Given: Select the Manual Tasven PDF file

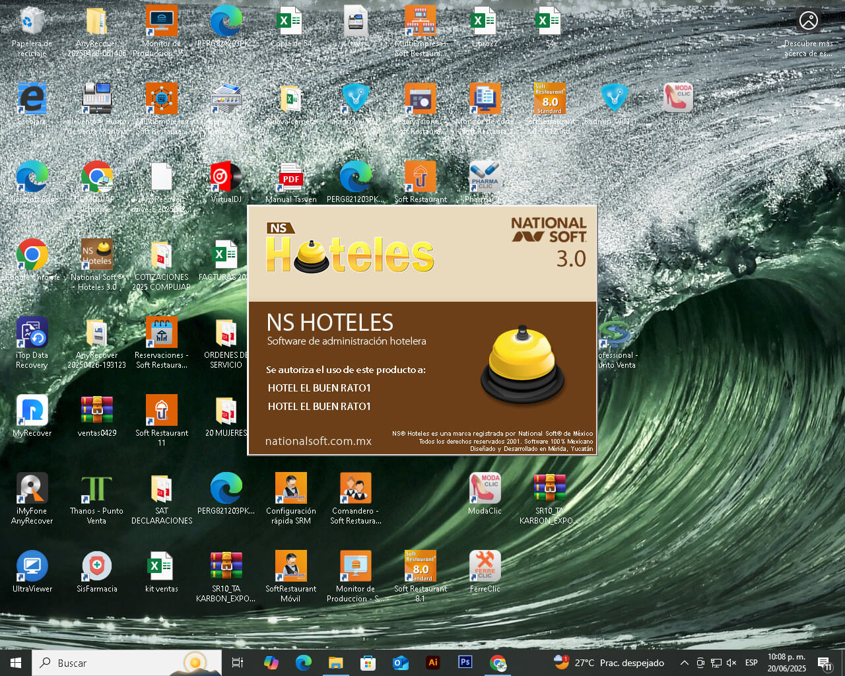Looking at the screenshot, I should 290,183.
